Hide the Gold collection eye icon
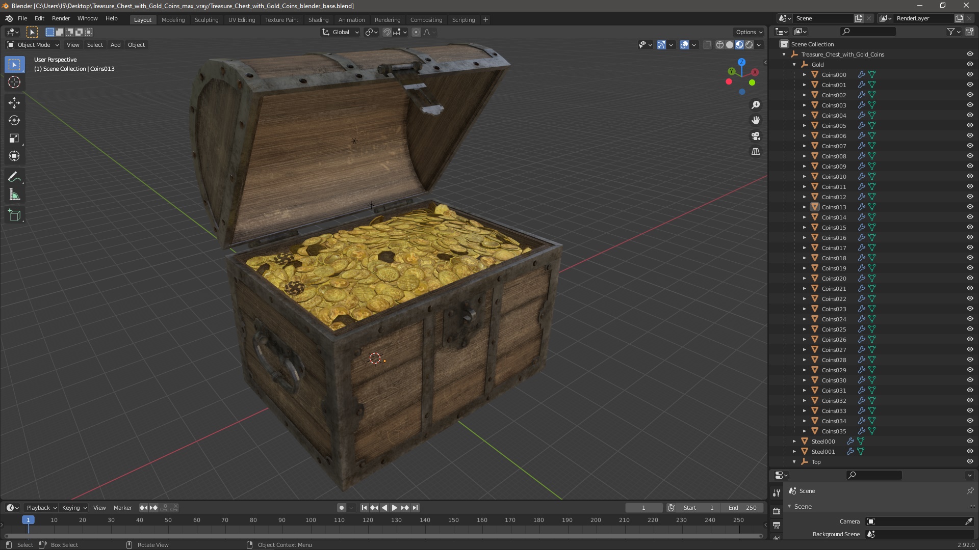The width and height of the screenshot is (979, 550). (x=970, y=64)
